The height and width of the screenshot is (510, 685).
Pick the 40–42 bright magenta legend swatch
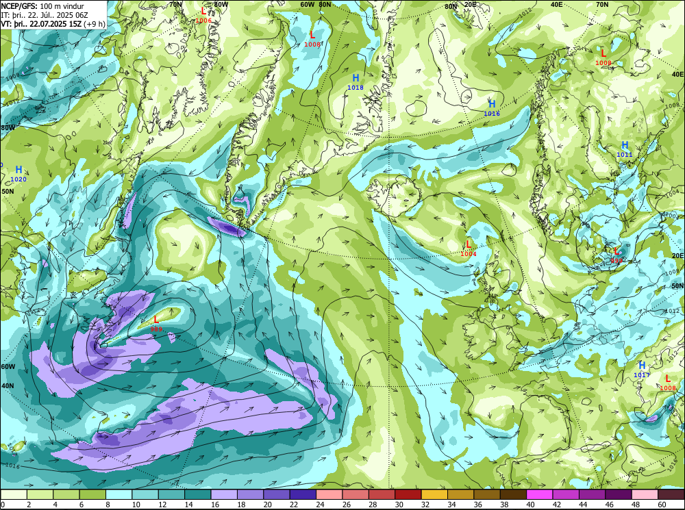tap(540, 494)
